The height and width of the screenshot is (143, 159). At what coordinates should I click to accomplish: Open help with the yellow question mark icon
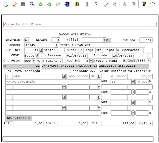click(x=144, y=4)
